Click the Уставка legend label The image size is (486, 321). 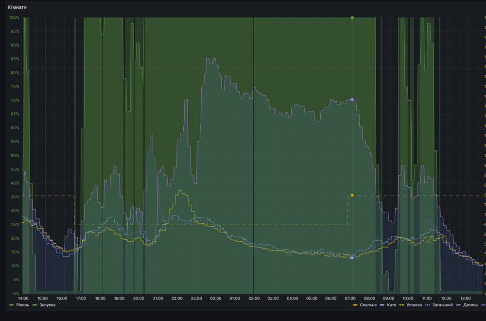click(x=414, y=305)
